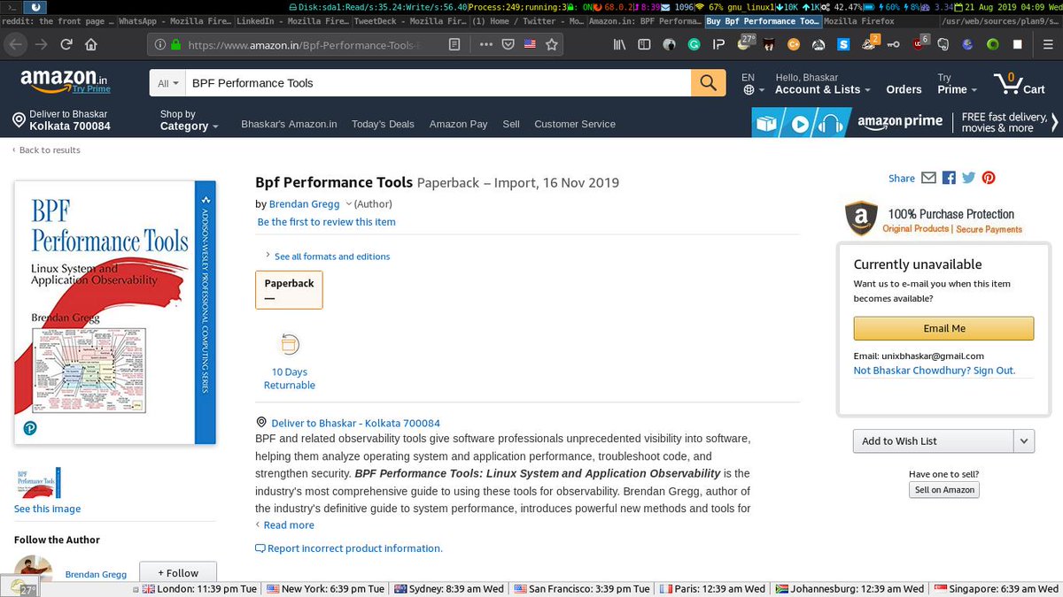This screenshot has height=597, width=1063.
Task: Show sidebars toolbar icon
Action: tap(645, 43)
